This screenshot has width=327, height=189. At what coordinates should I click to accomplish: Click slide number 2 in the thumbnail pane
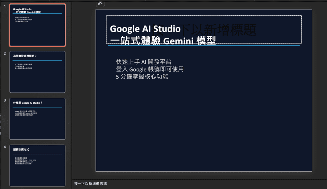click(5, 53)
